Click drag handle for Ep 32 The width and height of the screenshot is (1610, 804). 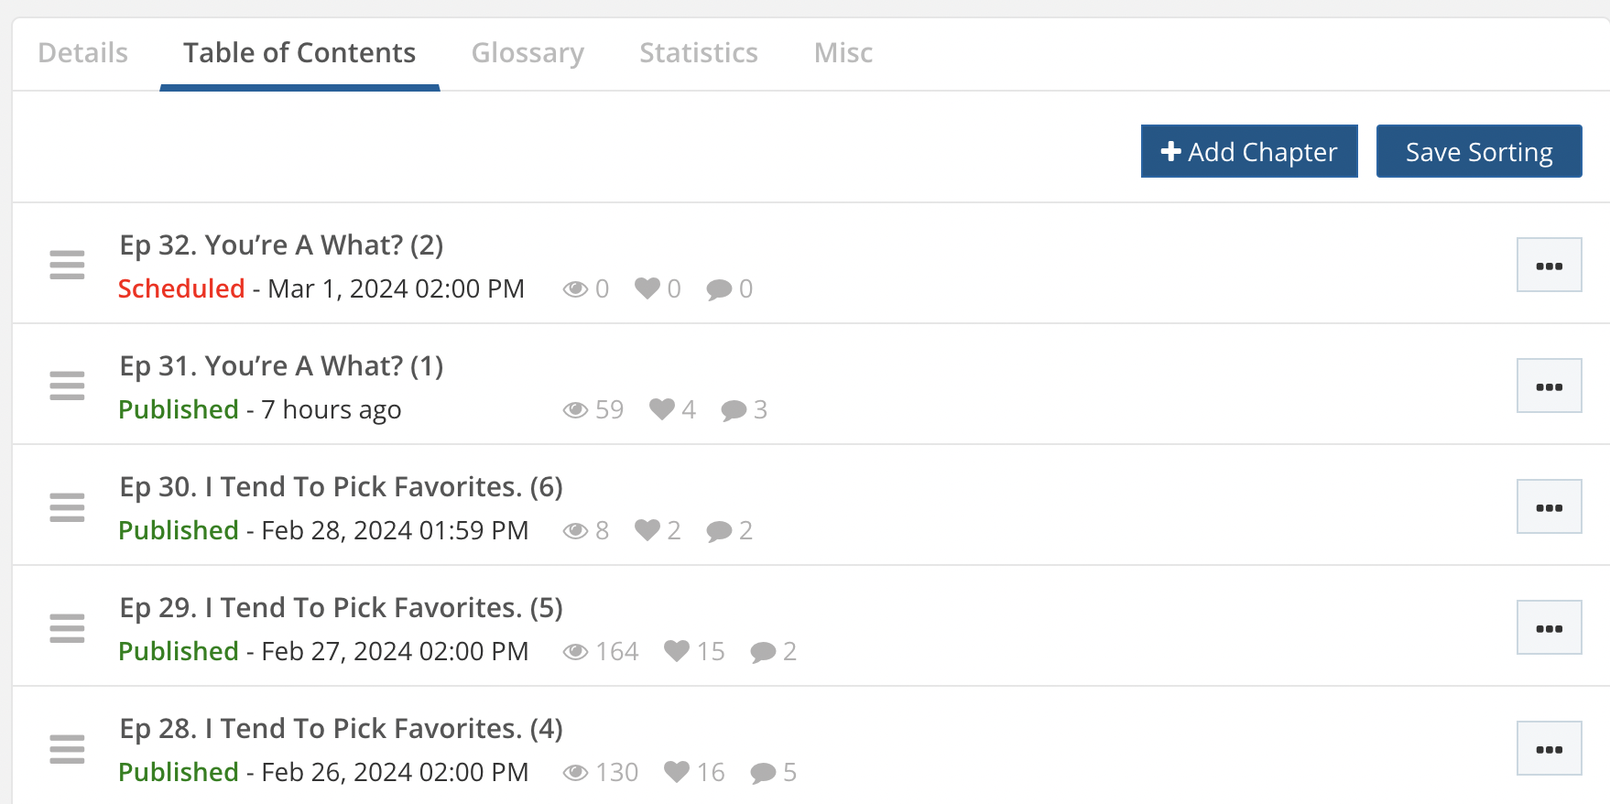[x=67, y=265]
